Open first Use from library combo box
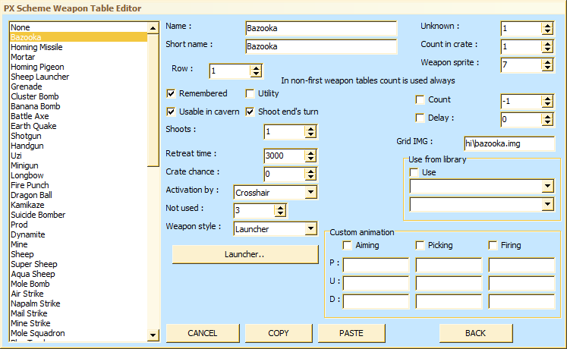The width and height of the screenshot is (567, 349). tap(547, 186)
